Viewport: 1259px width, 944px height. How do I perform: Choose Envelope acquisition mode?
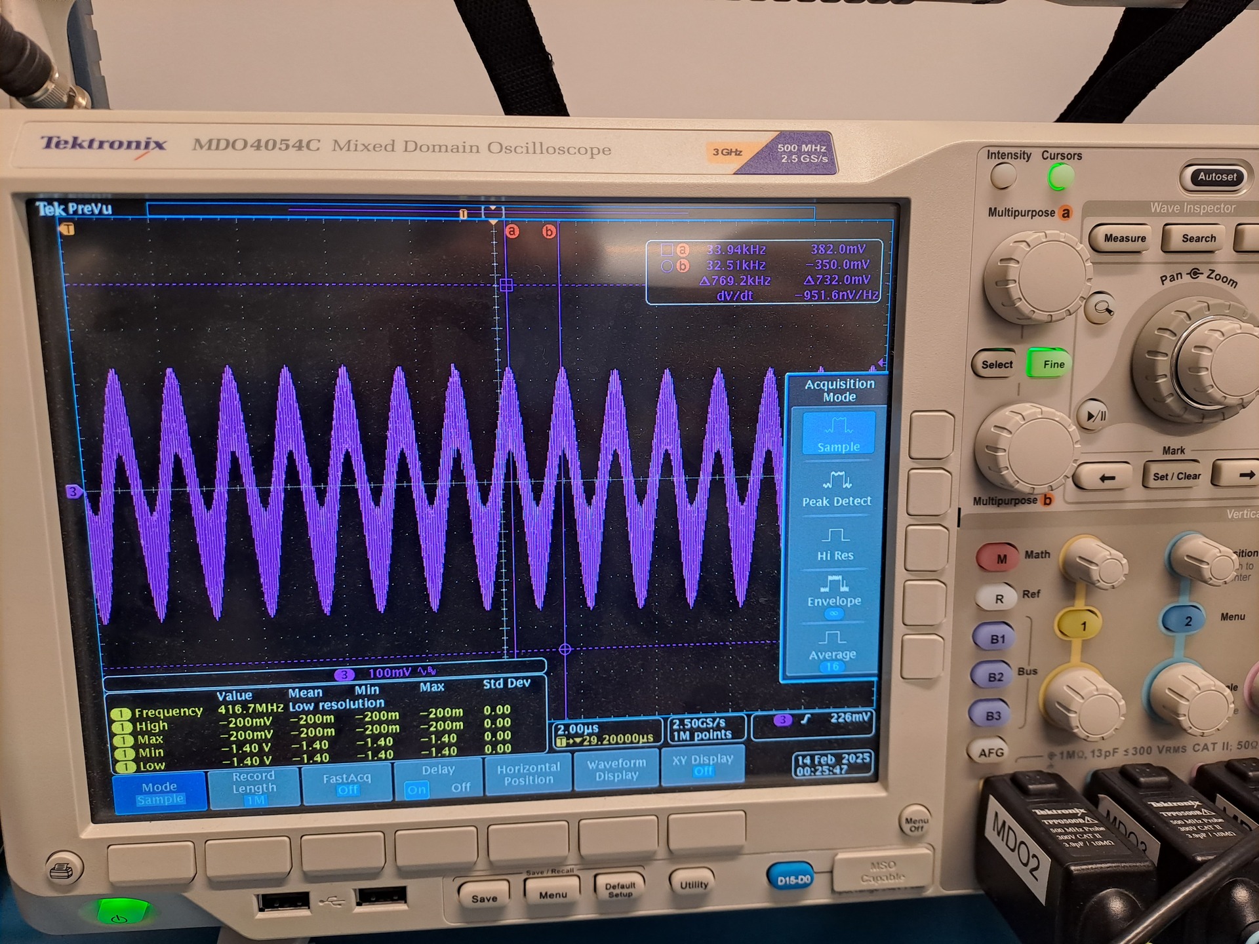coord(833,593)
